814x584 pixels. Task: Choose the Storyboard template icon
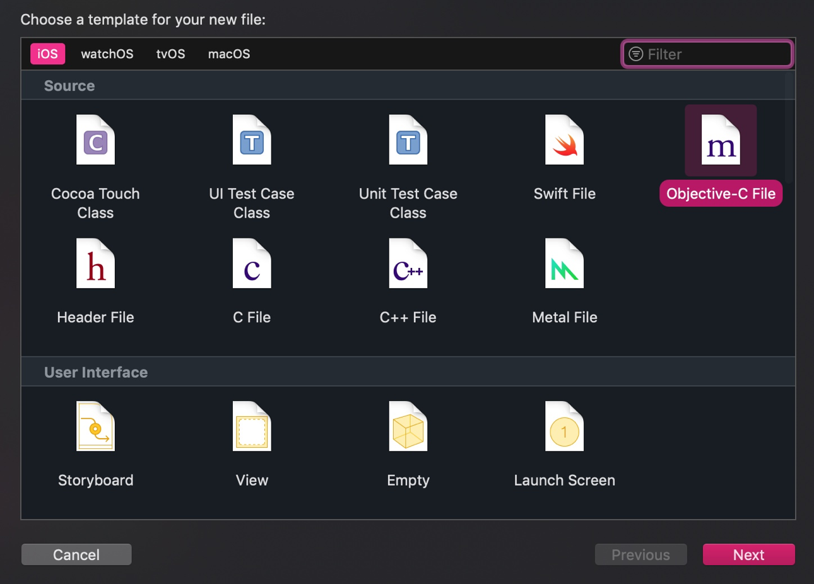tap(95, 426)
